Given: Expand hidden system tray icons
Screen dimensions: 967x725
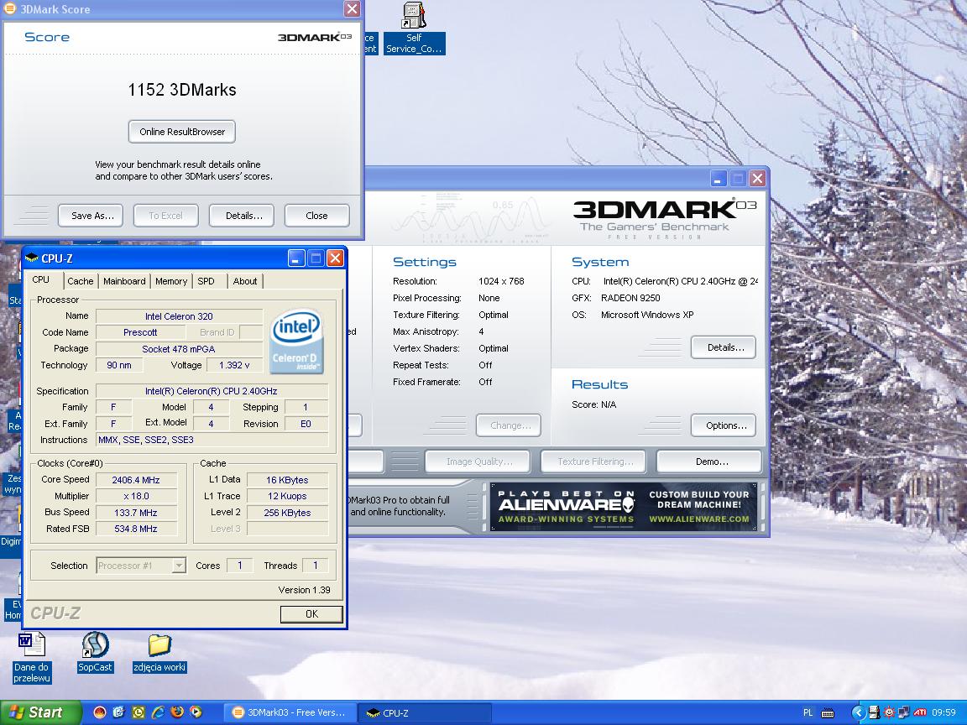Looking at the screenshot, I should 859,712.
